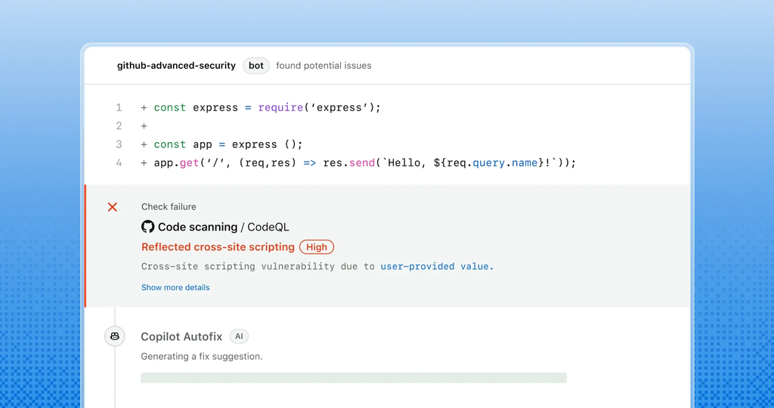Click 'app.get' on code line 4
The height and width of the screenshot is (408, 774).
[x=176, y=162]
